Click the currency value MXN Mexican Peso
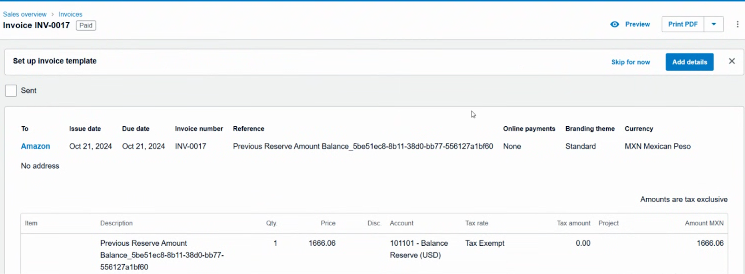 point(657,146)
